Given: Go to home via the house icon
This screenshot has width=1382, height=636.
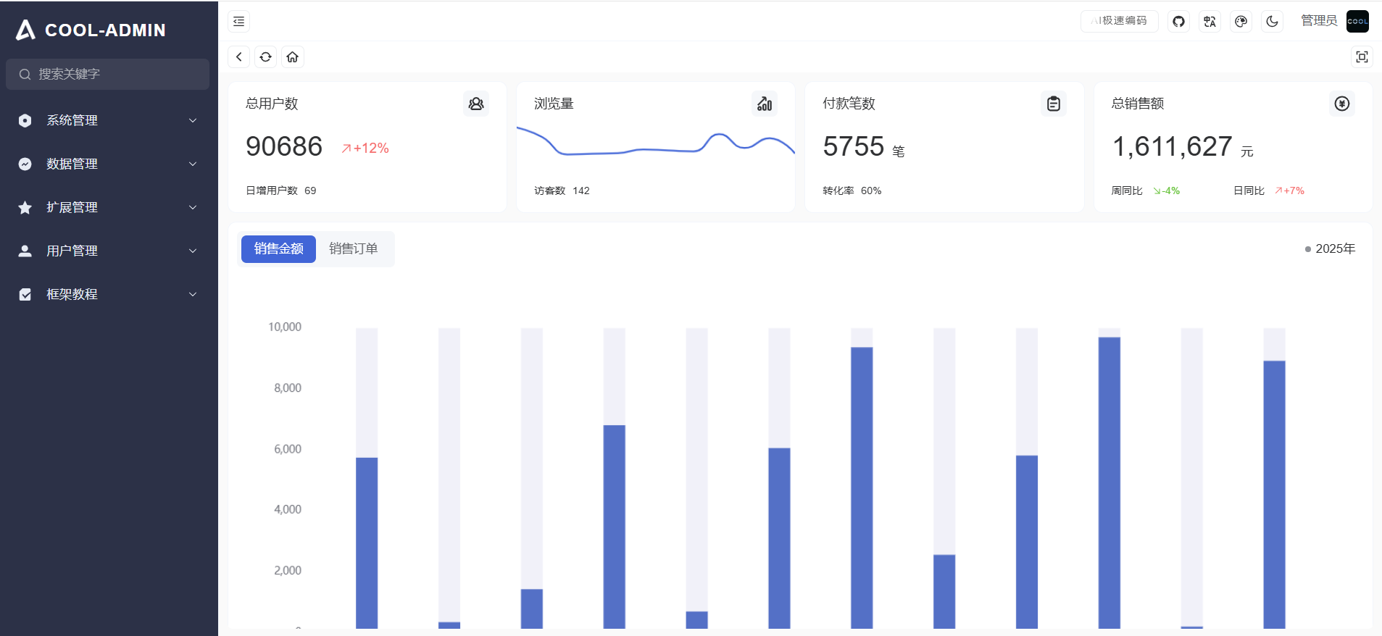Looking at the screenshot, I should 293,57.
